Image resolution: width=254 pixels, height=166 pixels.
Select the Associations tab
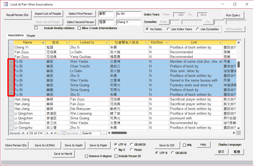(x=16, y=35)
